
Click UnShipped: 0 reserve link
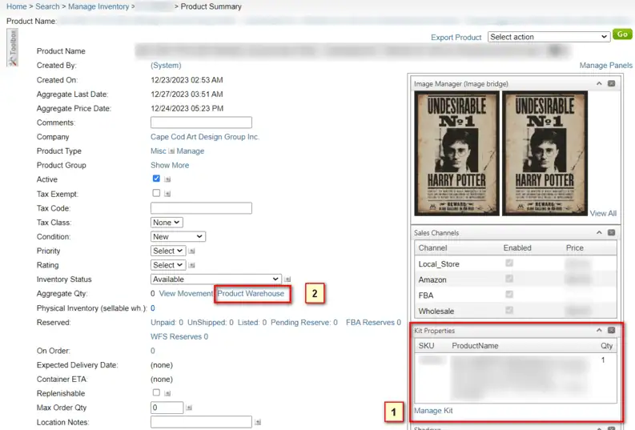[211, 322]
